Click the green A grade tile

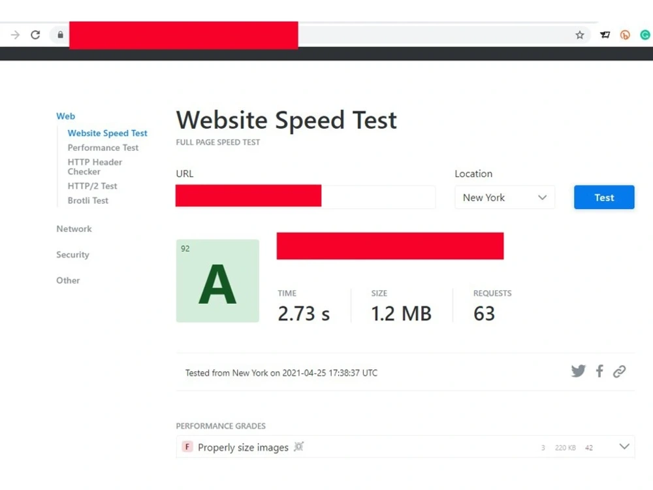[217, 281]
